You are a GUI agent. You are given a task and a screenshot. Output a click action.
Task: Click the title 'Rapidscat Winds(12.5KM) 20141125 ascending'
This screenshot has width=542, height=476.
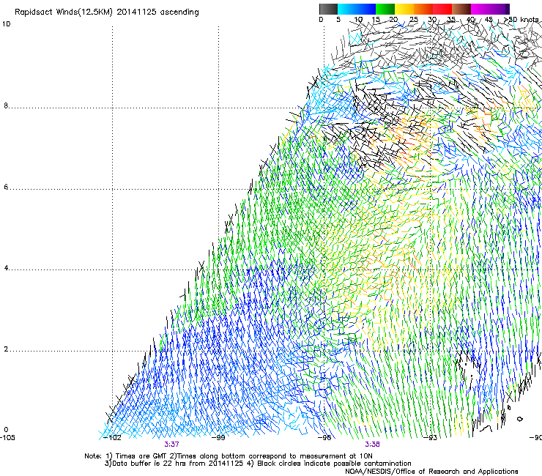pyautogui.click(x=107, y=12)
